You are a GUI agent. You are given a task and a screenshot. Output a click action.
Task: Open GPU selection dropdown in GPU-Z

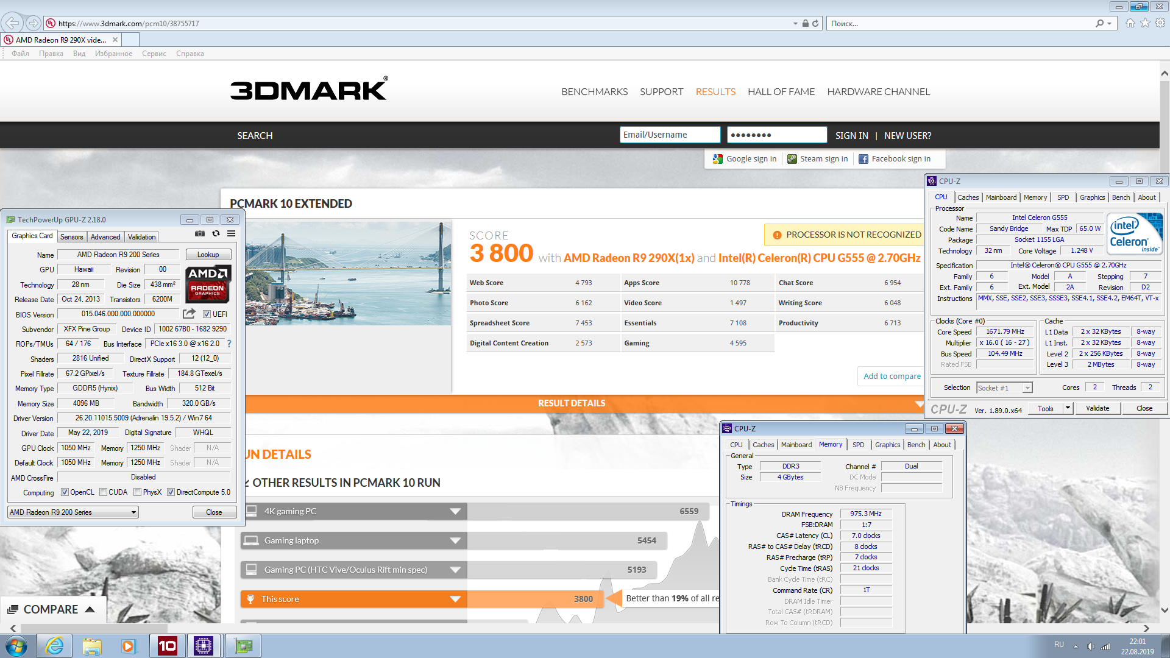(x=73, y=512)
